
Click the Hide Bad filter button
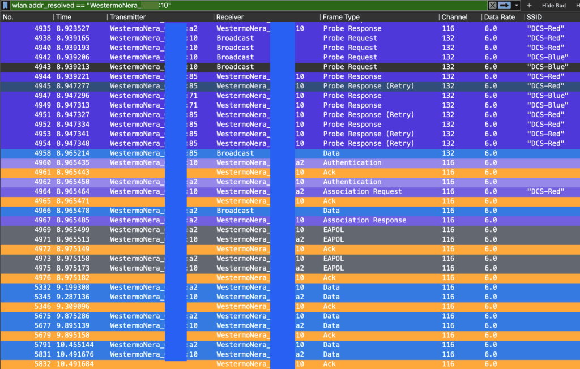coord(553,5)
